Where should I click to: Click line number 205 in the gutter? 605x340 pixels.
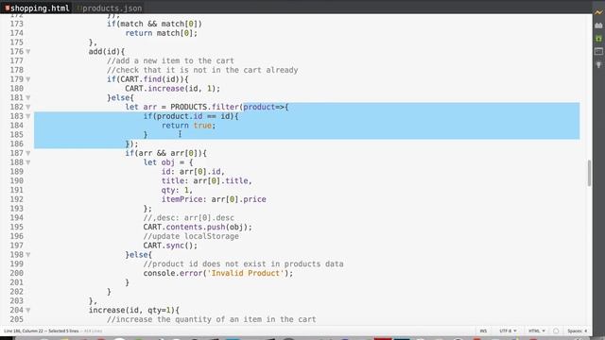tap(17, 319)
